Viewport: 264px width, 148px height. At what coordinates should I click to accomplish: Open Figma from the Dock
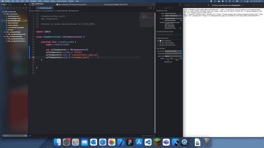(130, 142)
